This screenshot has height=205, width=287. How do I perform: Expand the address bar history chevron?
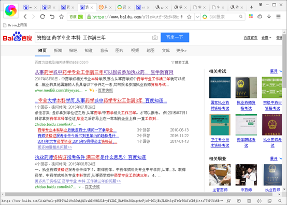point(197,17)
